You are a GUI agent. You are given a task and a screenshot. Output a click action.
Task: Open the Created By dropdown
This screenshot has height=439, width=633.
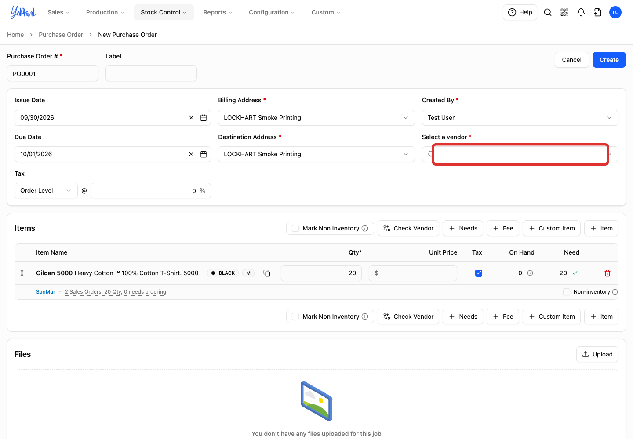click(520, 118)
